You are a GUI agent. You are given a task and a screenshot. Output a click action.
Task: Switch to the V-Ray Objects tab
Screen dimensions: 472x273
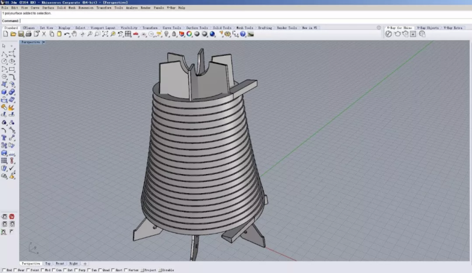(x=429, y=28)
